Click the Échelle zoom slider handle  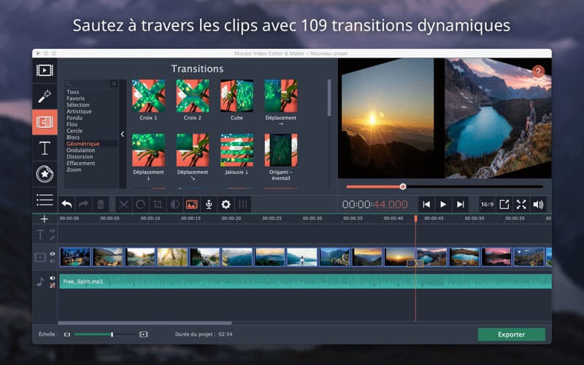point(112,334)
